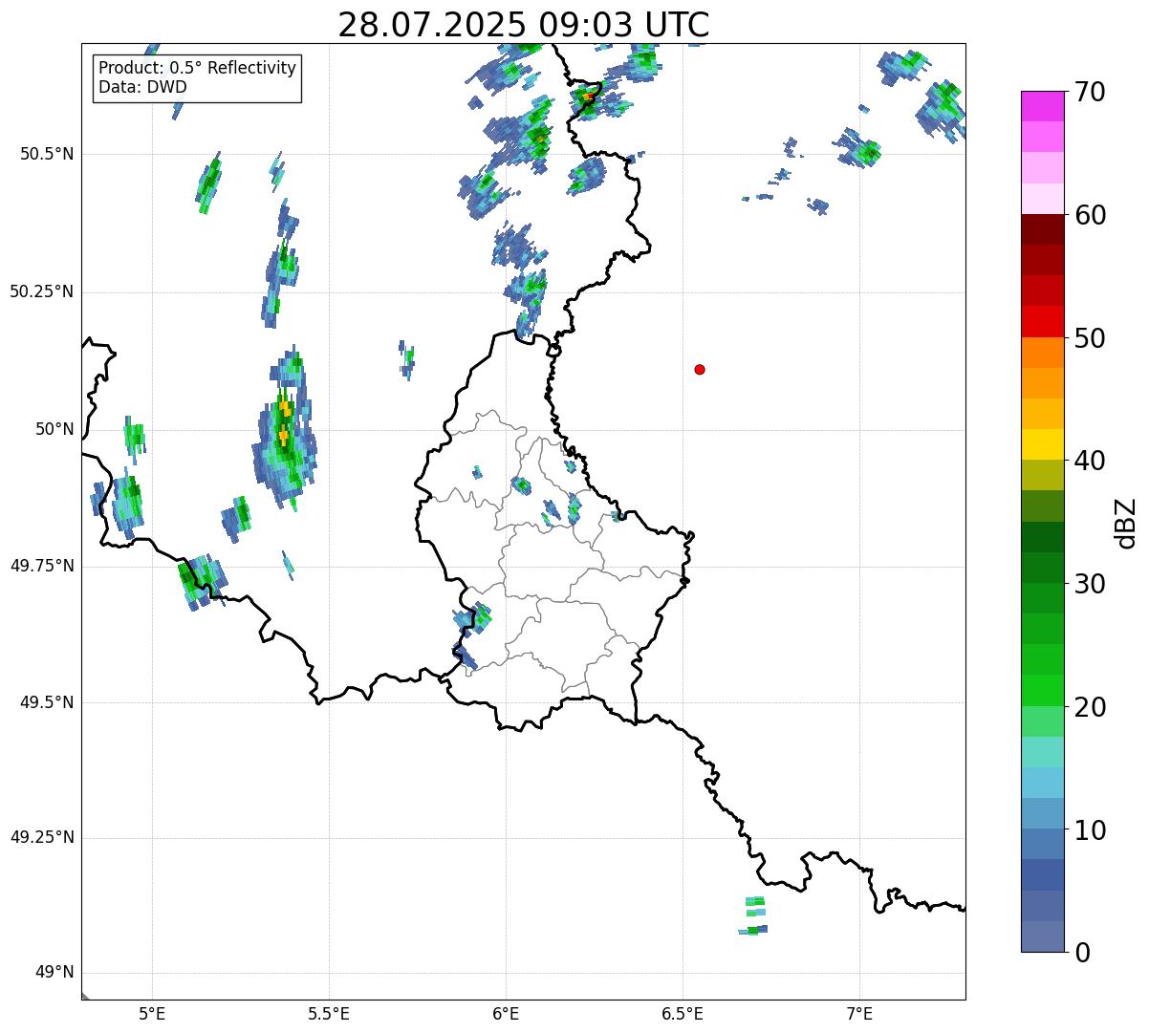Click the 49.25°N latitude label
Viewport: 1149px width, 1033px height.
pos(42,837)
